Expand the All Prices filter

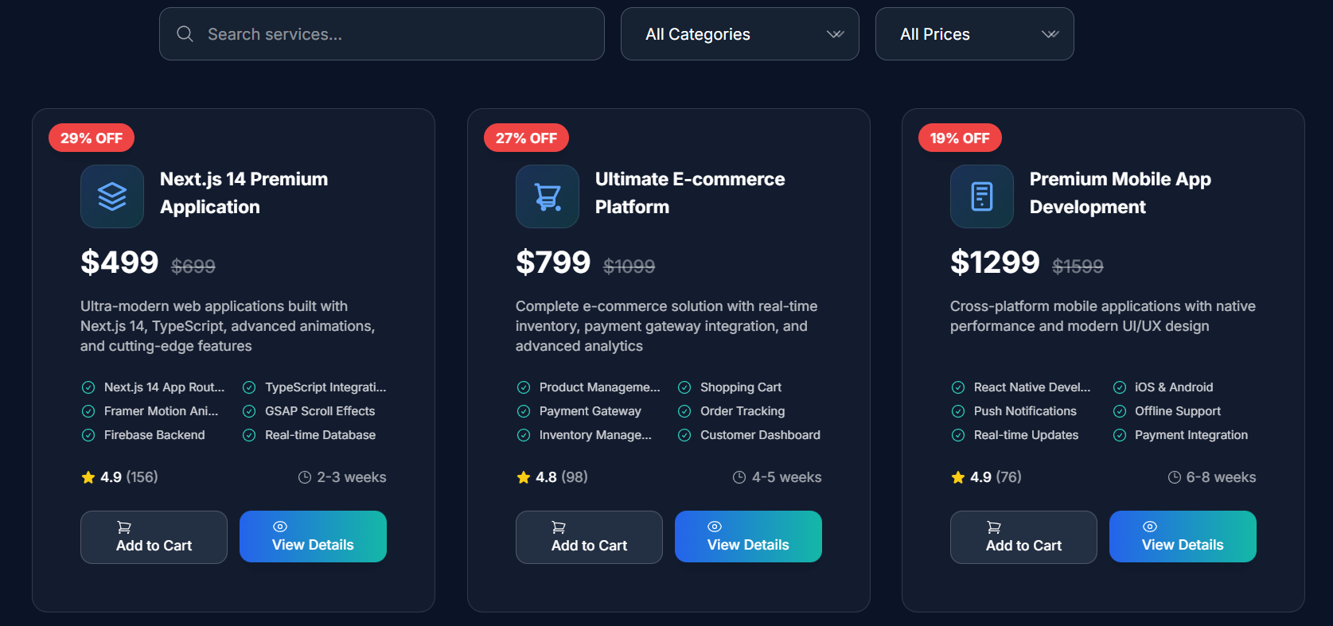(974, 34)
